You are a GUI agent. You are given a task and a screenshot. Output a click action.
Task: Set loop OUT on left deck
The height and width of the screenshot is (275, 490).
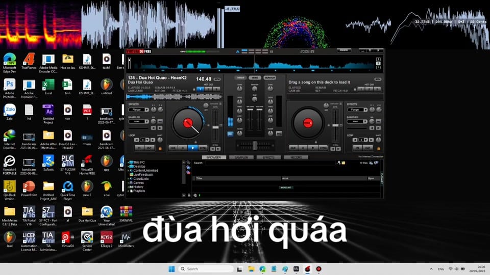pos(149,148)
